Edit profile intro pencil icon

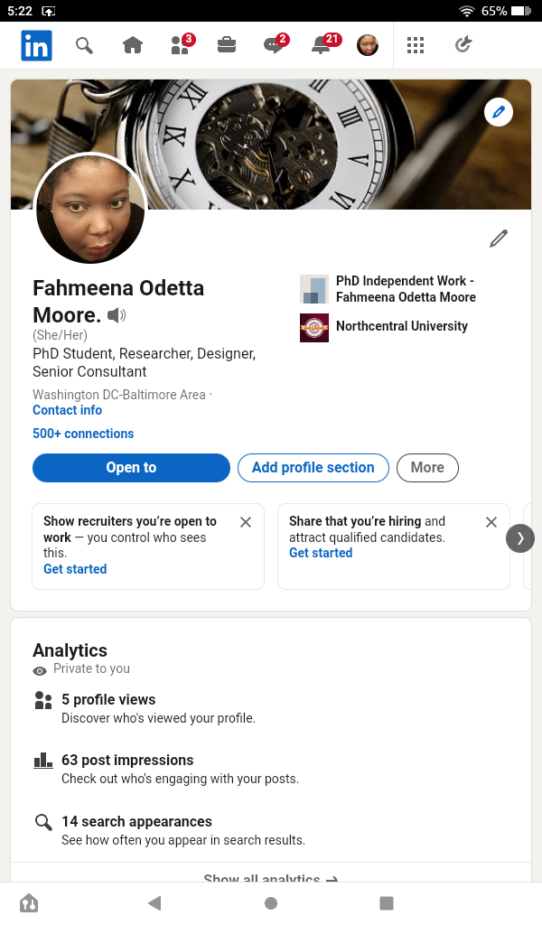click(499, 238)
